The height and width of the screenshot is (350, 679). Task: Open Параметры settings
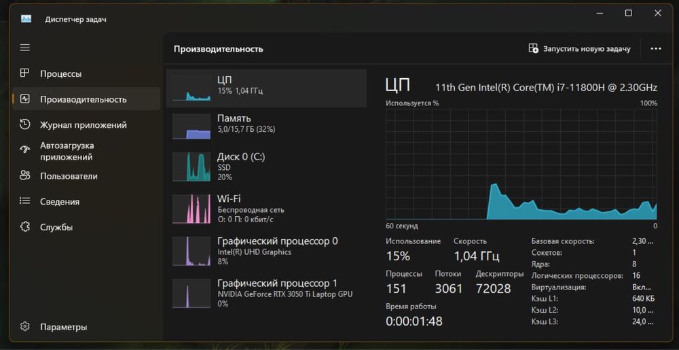[x=86, y=327]
